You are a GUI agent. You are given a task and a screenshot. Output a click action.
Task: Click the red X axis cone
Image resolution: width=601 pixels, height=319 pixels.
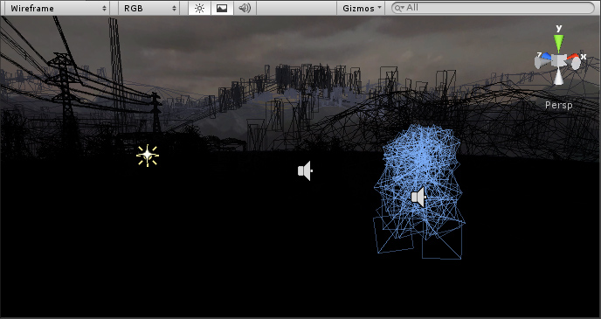point(573,57)
